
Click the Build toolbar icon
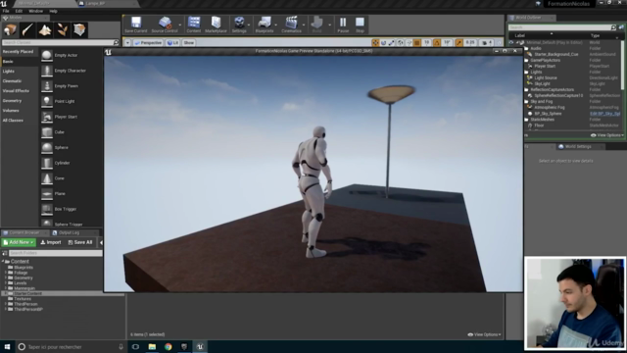coord(316,25)
